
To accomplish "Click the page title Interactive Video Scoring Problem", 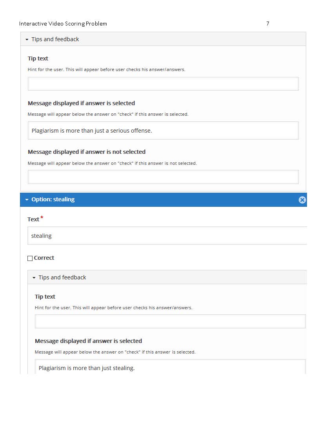I will [63, 24].
